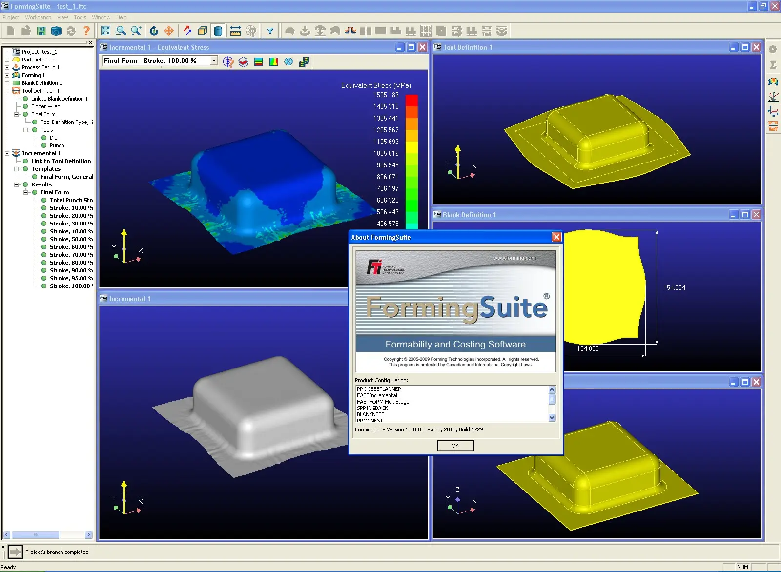
Task: Click the Zoom in magnifier icon
Action: point(136,31)
